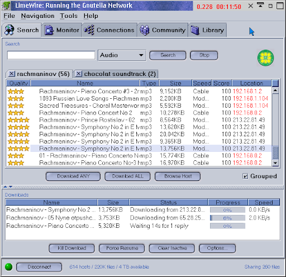Click progress bar of the 13,756KB Symphony download
The width and height of the screenshot is (286, 277).
point(227,210)
